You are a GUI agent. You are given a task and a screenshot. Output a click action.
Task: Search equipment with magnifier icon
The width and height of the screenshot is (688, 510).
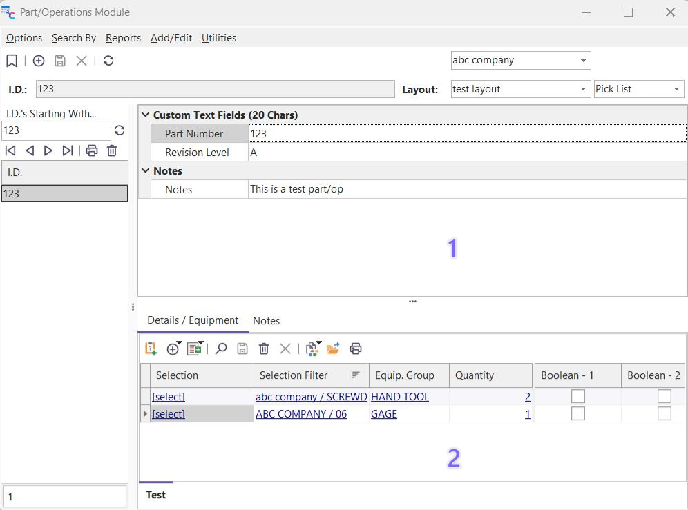[221, 349]
